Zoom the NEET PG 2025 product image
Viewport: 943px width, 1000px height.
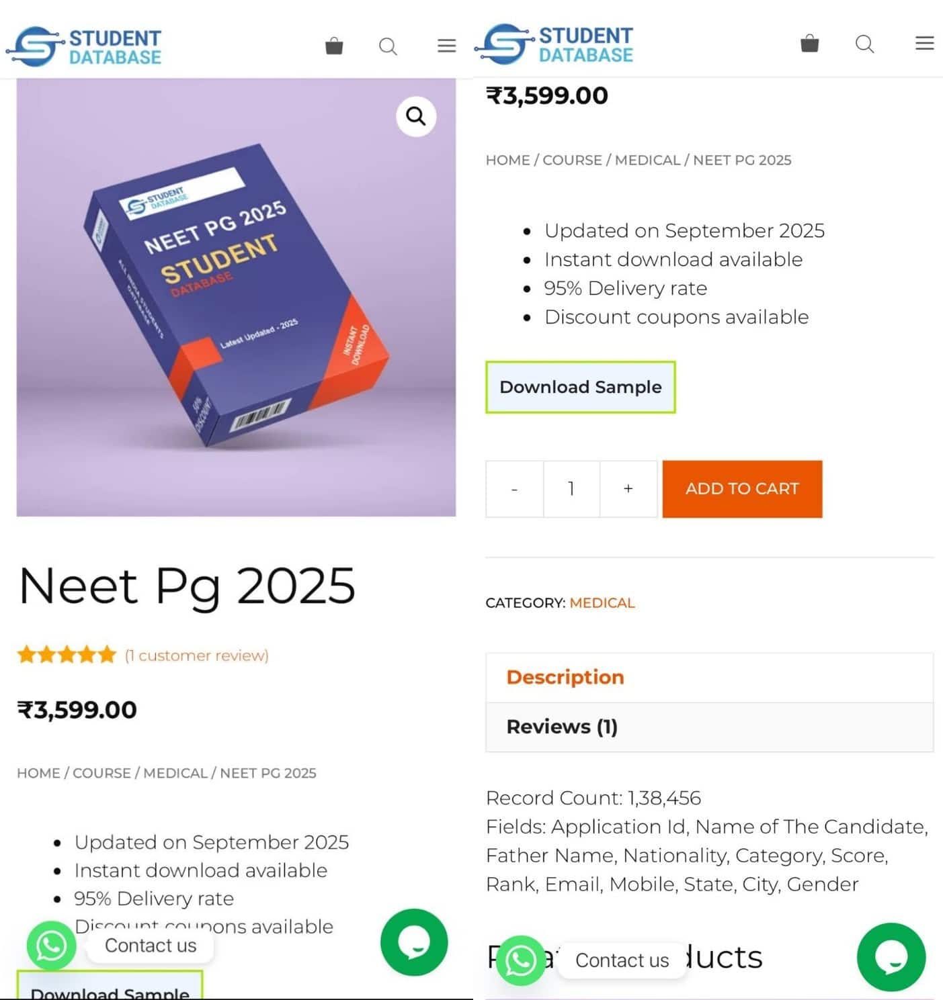[x=416, y=116]
